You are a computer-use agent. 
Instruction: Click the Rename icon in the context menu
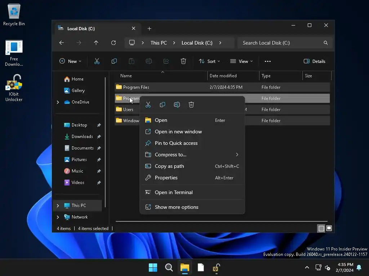(177, 105)
